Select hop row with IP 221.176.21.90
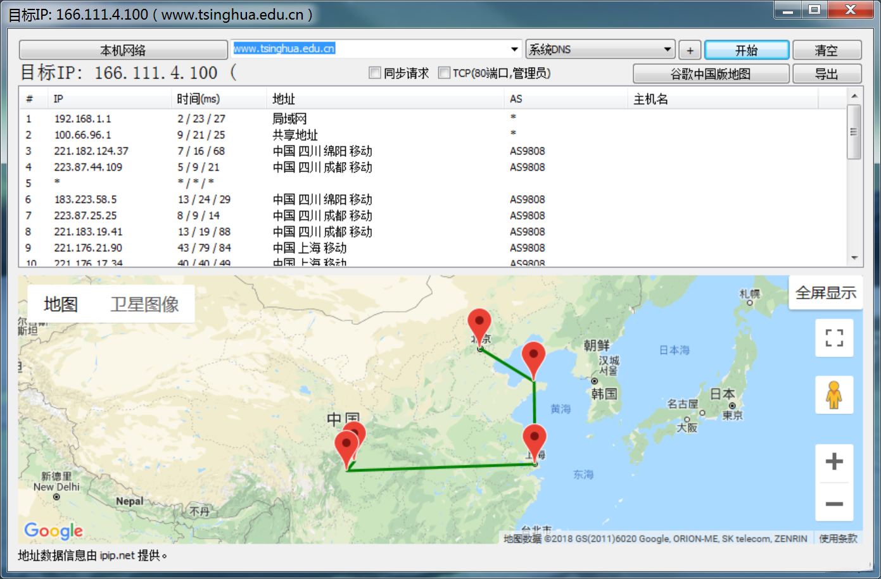This screenshot has width=881, height=579. [x=433, y=247]
